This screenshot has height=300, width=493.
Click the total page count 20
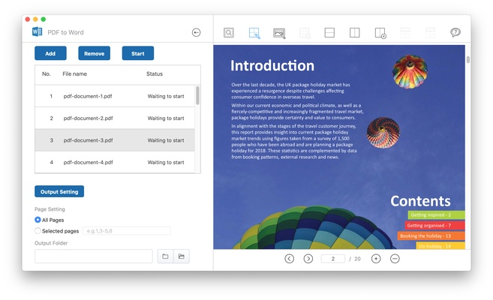click(357, 259)
